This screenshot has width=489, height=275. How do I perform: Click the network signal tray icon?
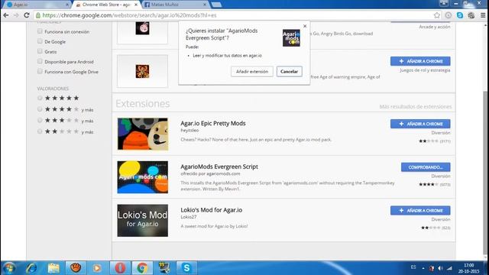(449, 268)
